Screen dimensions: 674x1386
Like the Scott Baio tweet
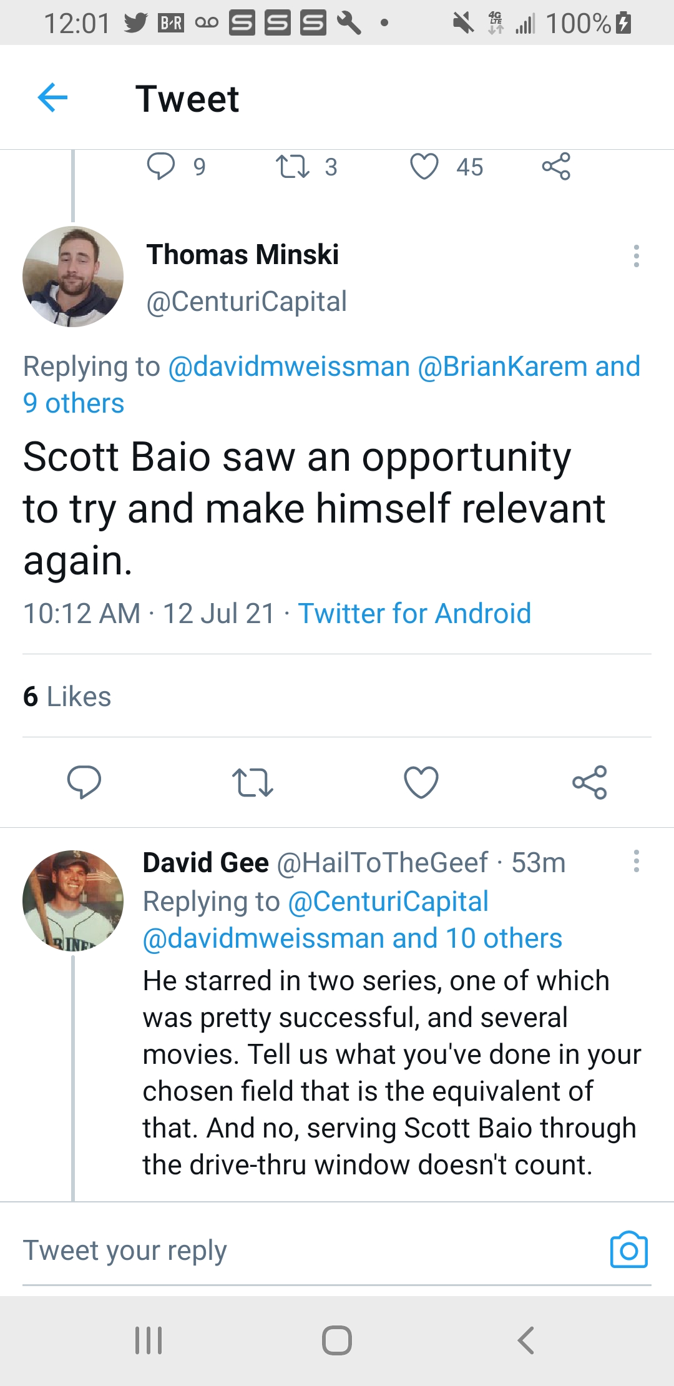pyautogui.click(x=421, y=782)
